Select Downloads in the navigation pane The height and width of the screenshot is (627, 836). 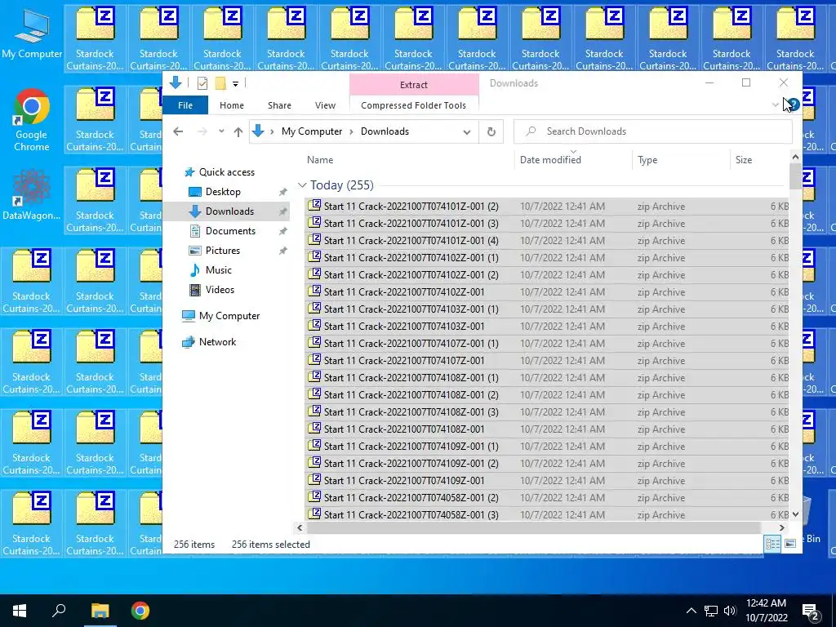pyautogui.click(x=229, y=211)
